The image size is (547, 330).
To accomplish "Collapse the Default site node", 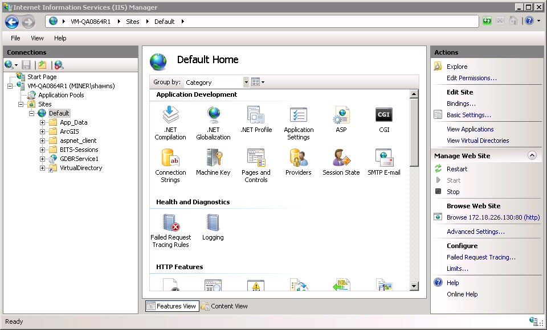I will [31, 113].
